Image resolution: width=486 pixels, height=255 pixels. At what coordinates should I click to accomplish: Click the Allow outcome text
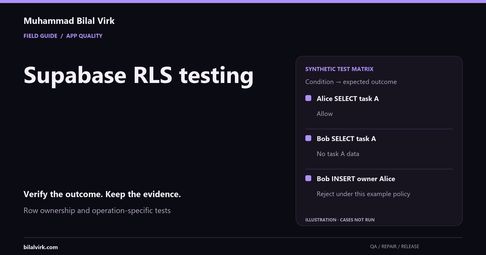pos(325,114)
